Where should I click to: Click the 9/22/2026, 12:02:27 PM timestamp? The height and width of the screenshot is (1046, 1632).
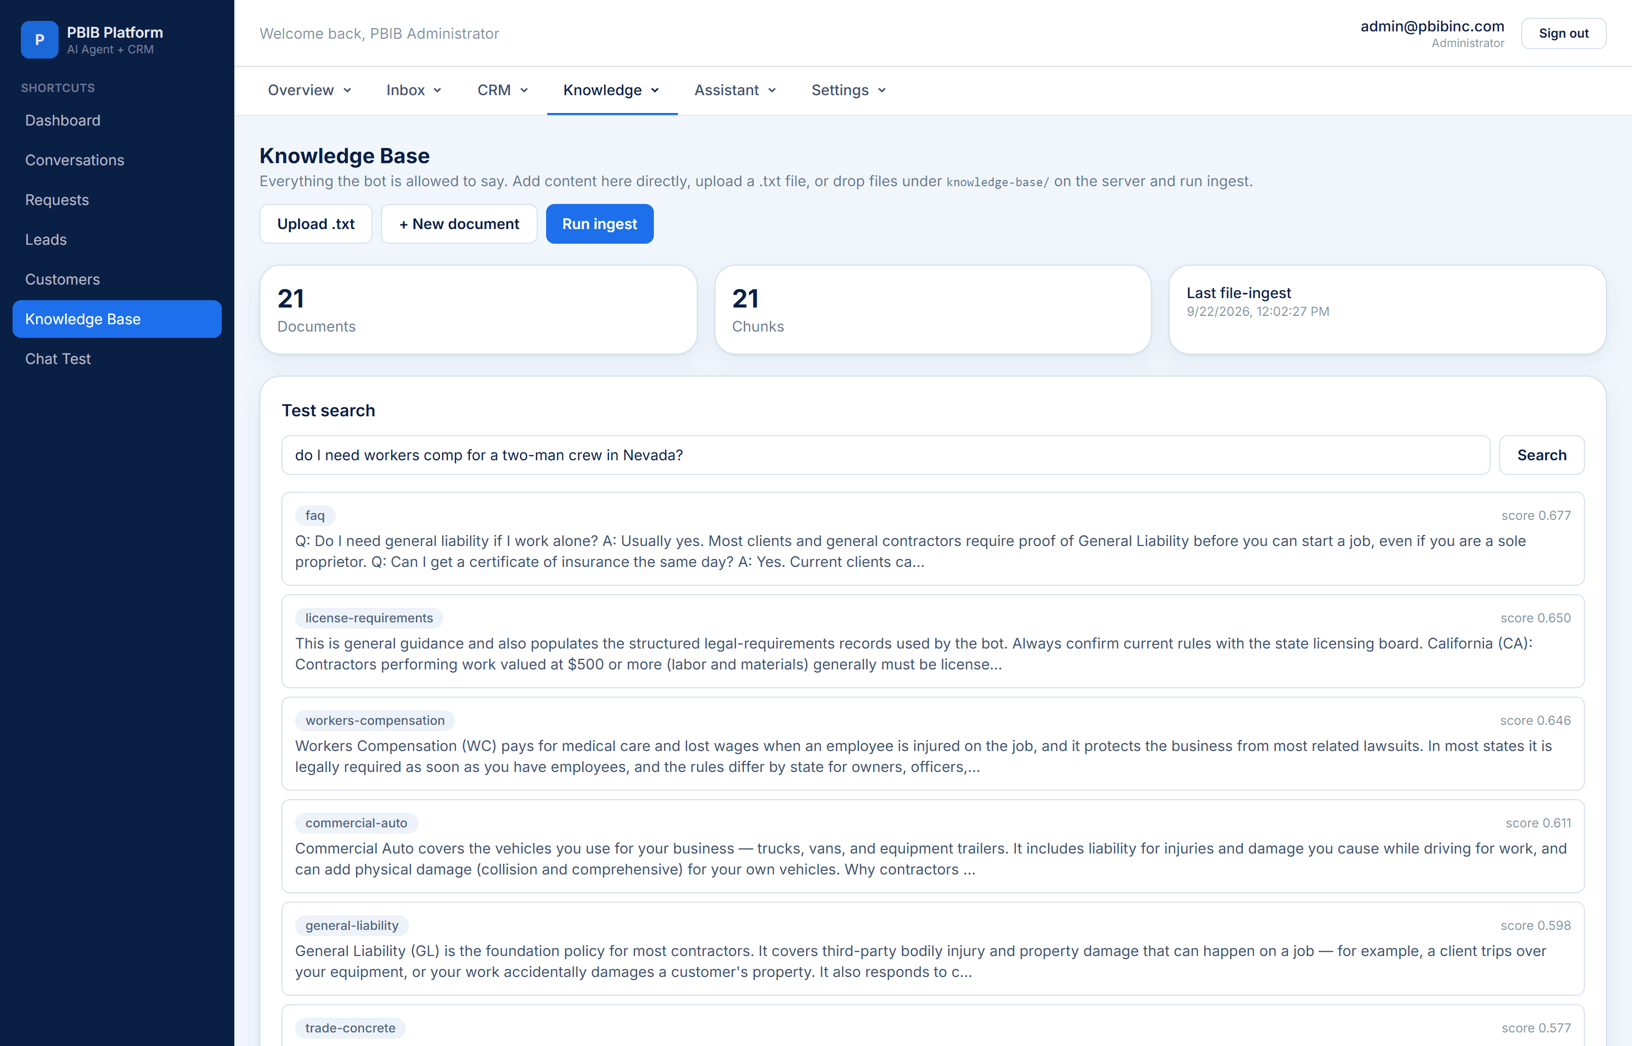[1258, 312]
